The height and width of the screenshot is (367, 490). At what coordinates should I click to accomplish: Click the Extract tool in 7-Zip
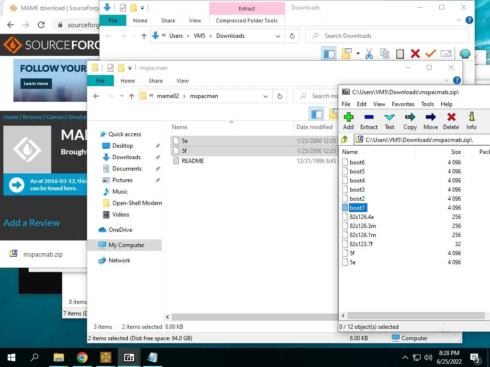pyautogui.click(x=369, y=121)
